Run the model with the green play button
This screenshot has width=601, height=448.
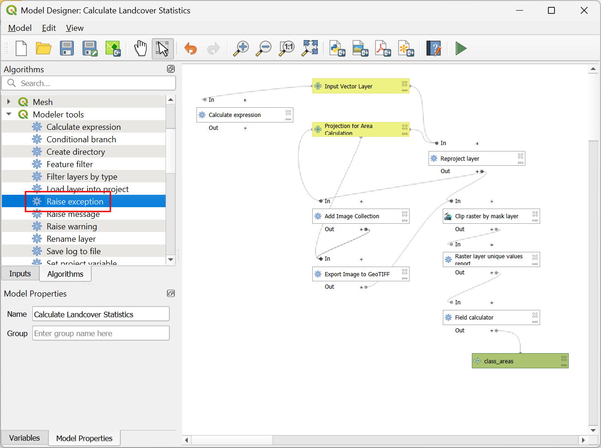pos(461,48)
